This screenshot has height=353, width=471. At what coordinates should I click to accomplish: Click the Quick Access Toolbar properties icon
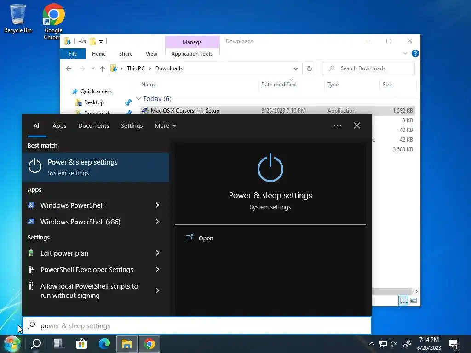pyautogui.click(x=82, y=41)
